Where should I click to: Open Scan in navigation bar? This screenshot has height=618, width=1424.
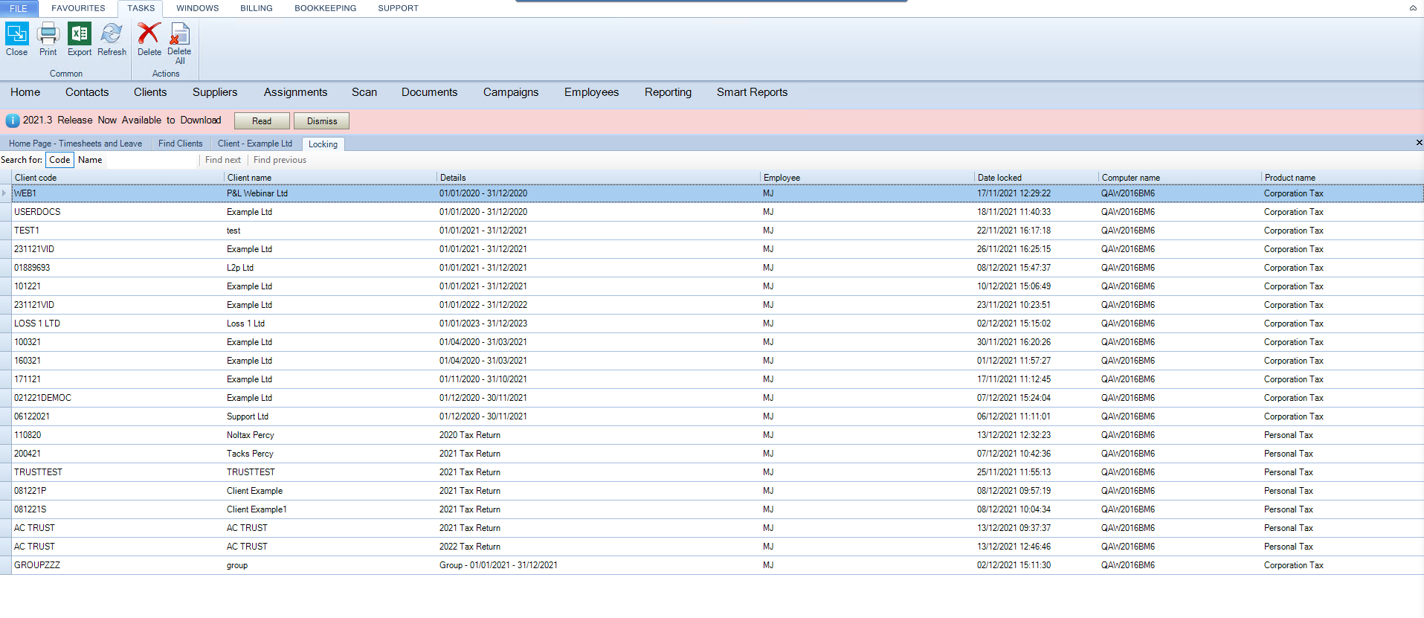pyautogui.click(x=364, y=92)
